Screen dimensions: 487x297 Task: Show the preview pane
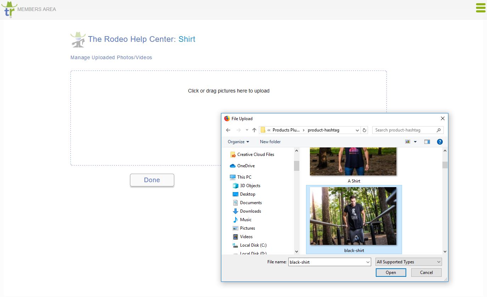coord(427,142)
